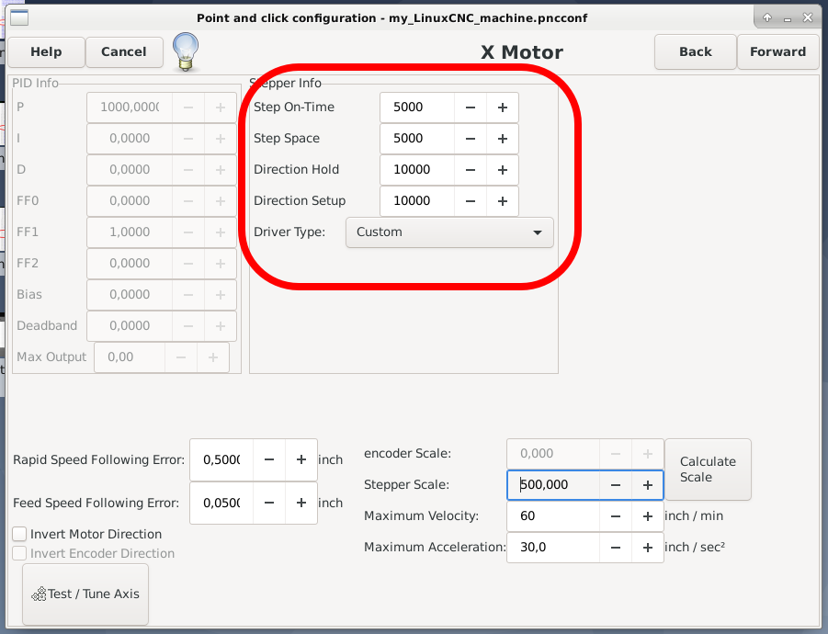The height and width of the screenshot is (634, 828).
Task: Increase Step On-Time with plus button
Action: [503, 108]
